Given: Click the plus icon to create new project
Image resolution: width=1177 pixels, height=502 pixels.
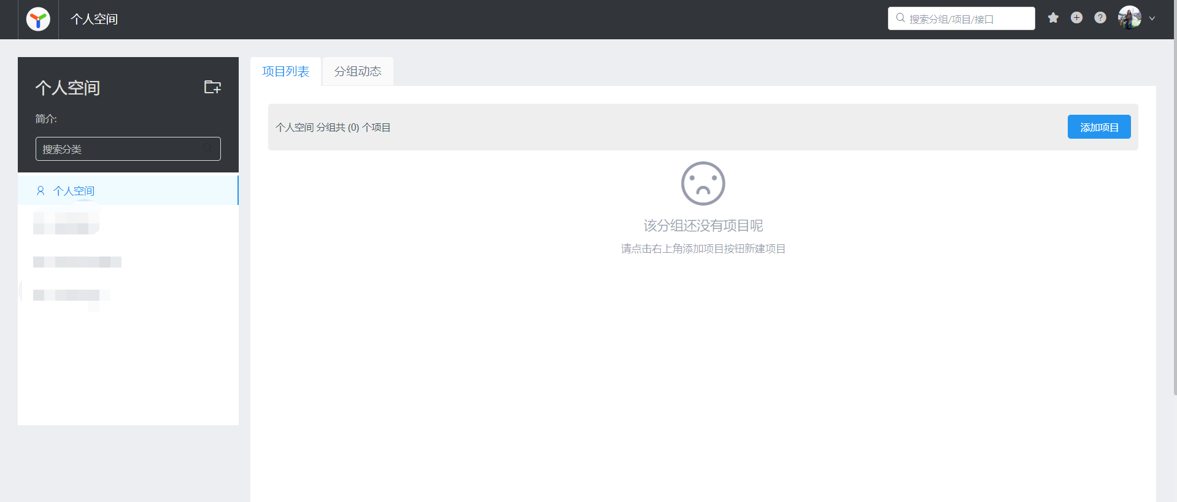Looking at the screenshot, I should point(1076,18).
